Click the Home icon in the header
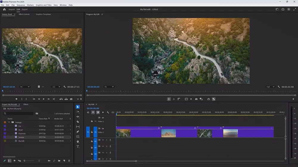The width and height of the screenshot is (298, 167). [4, 10]
